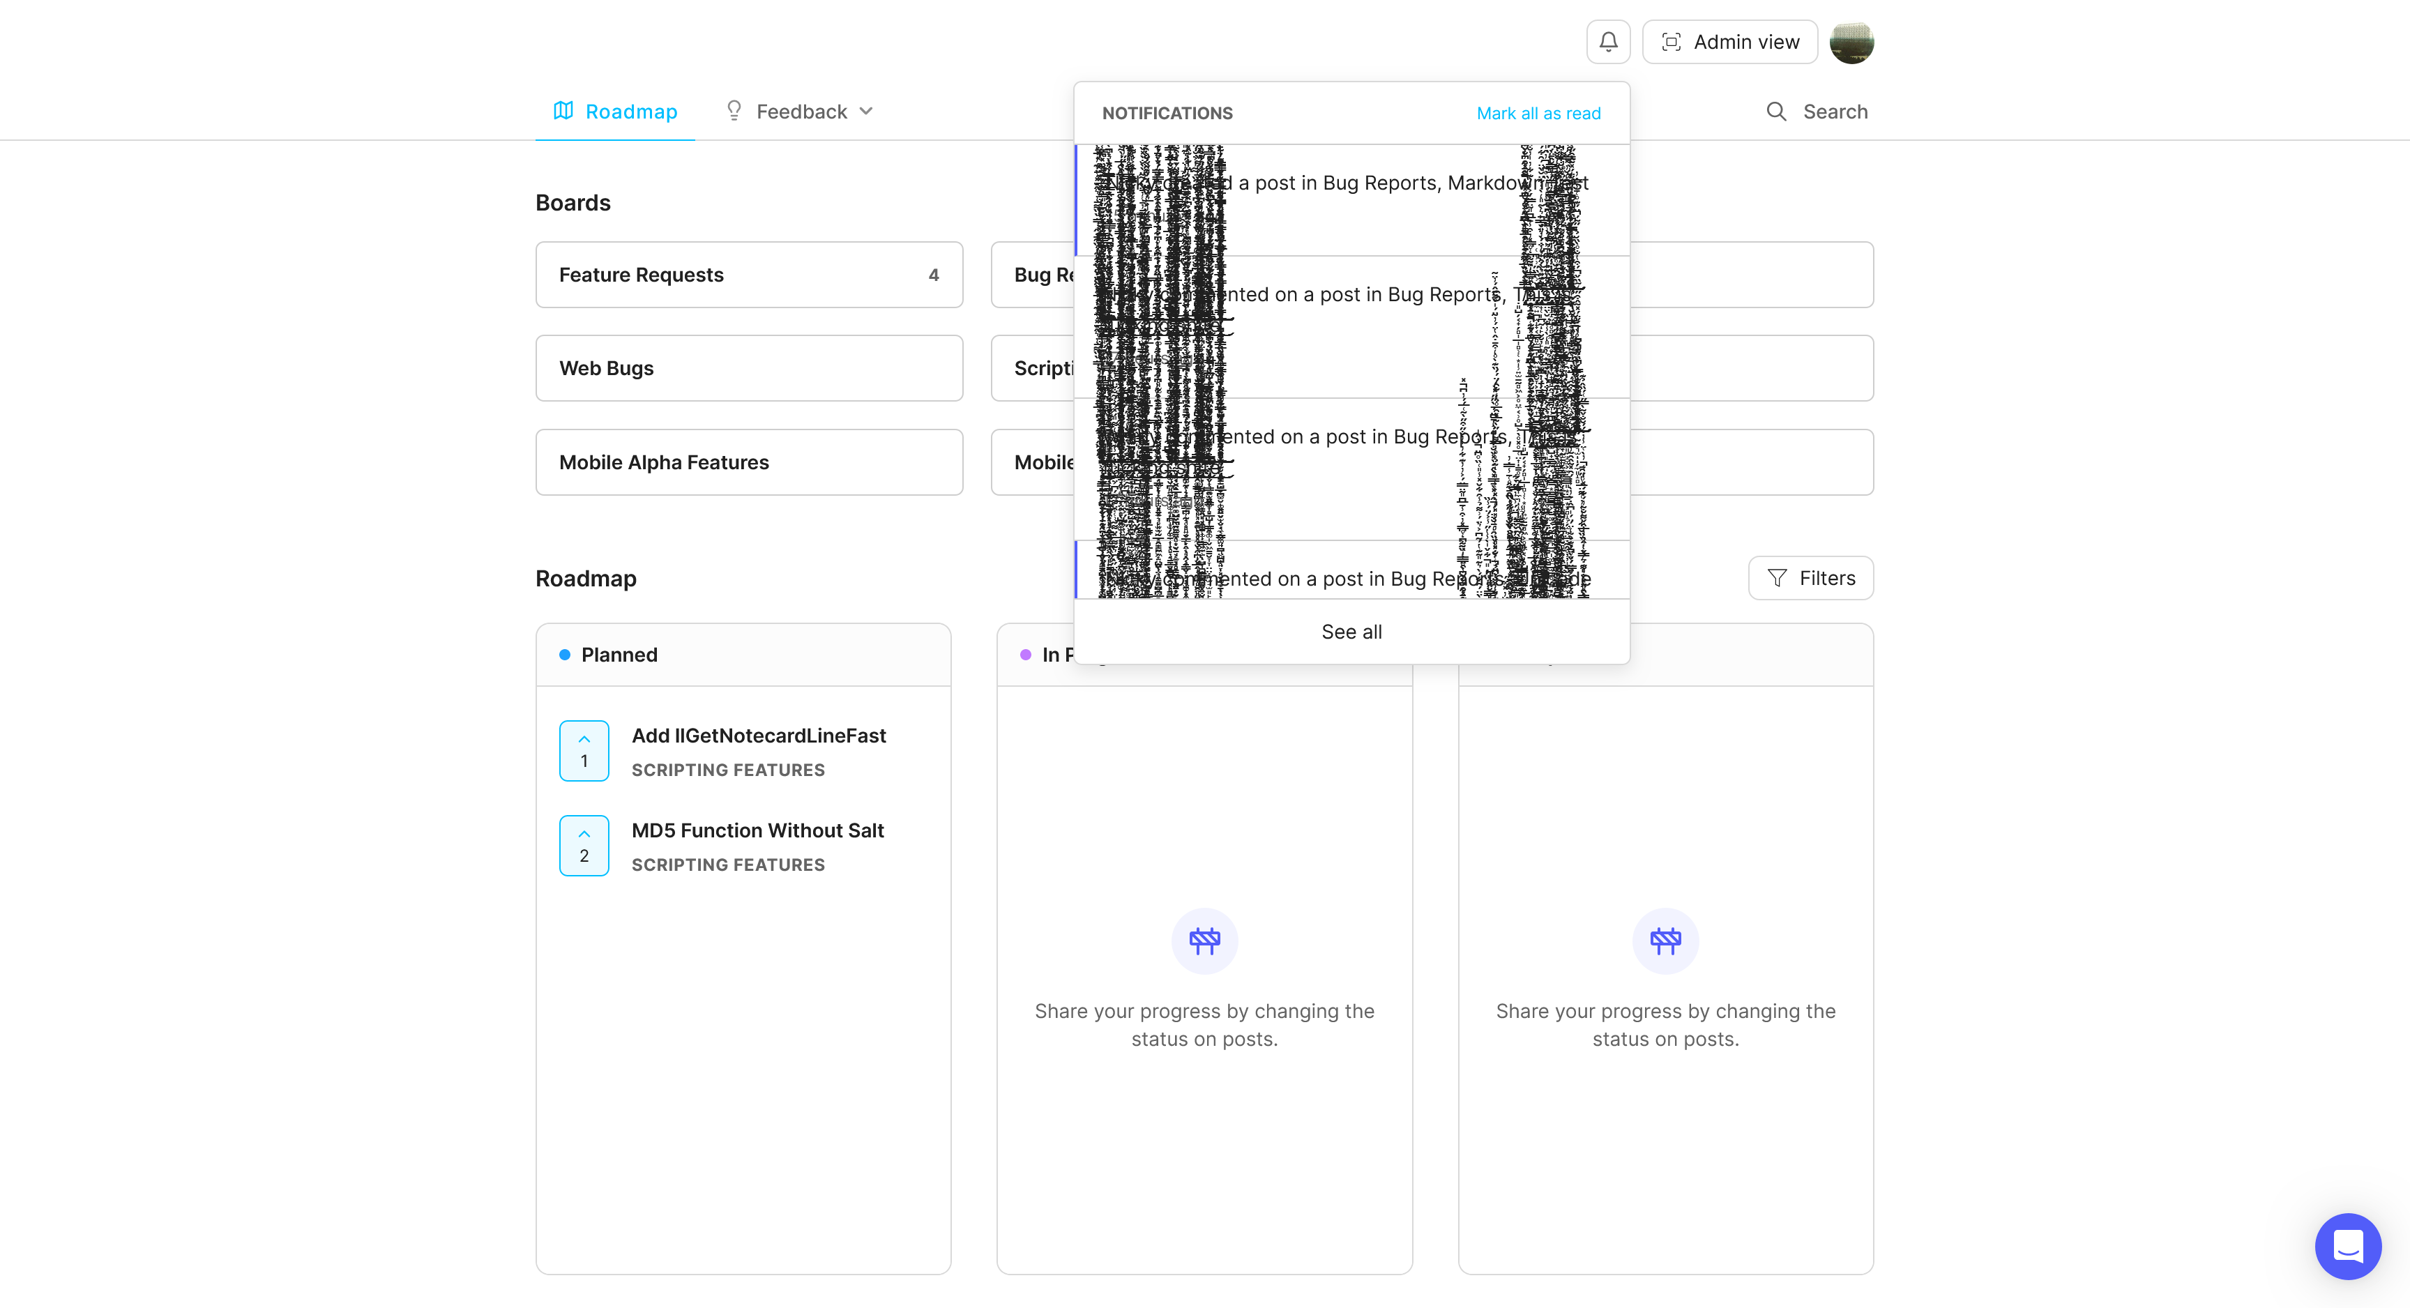Open MD5 Function Without Salt post

[x=757, y=831]
